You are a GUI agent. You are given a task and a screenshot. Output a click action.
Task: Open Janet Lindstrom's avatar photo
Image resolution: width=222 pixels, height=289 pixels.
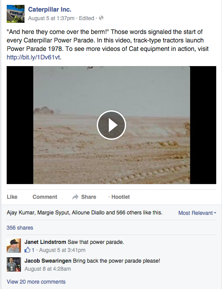14,246
